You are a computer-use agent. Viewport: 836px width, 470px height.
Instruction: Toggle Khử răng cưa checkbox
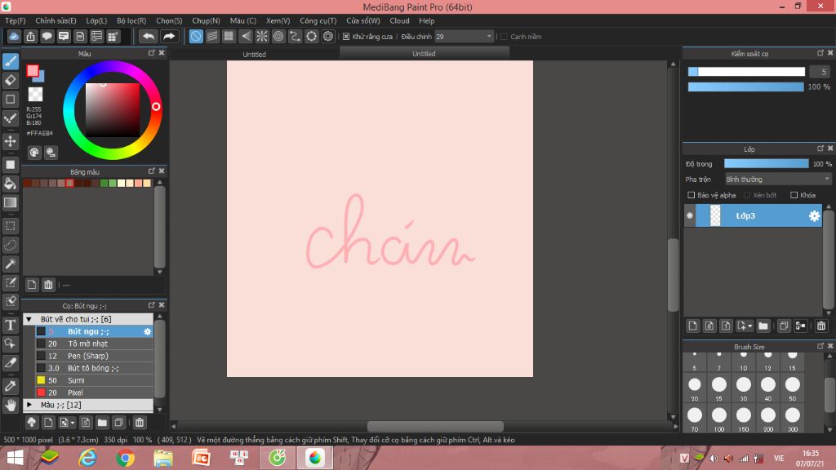click(x=346, y=36)
